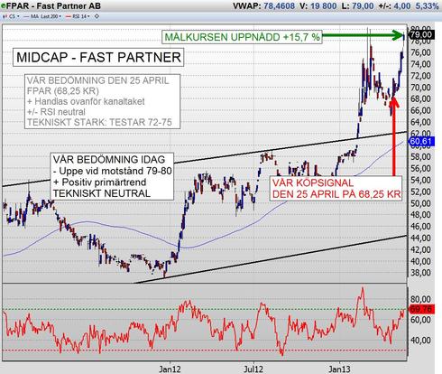This screenshot has width=442, height=374.
Task: Click the +/- RSI neutral line
Action: (56, 112)
